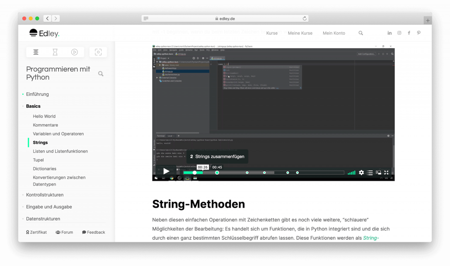Viewport: 450px width, 266px height.
Task: Select the Dictionaries lesson
Action: 45,169
